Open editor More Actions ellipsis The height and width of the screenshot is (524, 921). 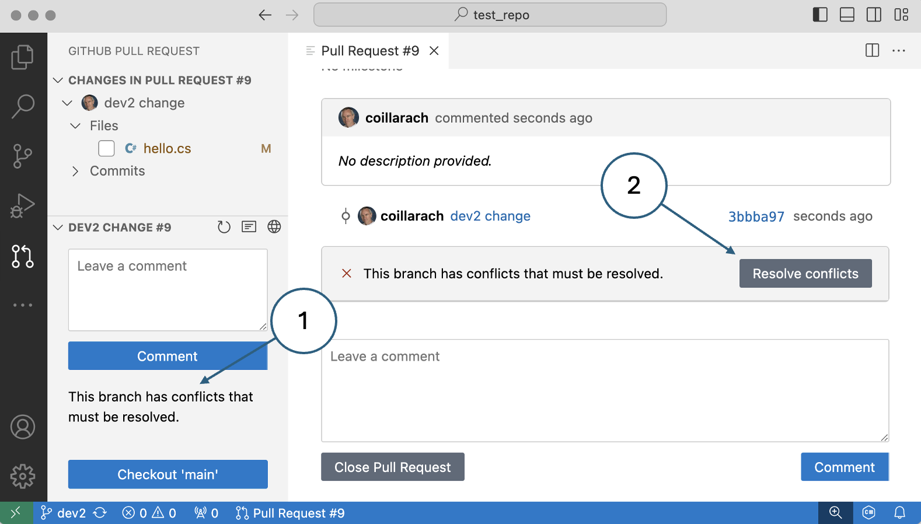tap(899, 51)
